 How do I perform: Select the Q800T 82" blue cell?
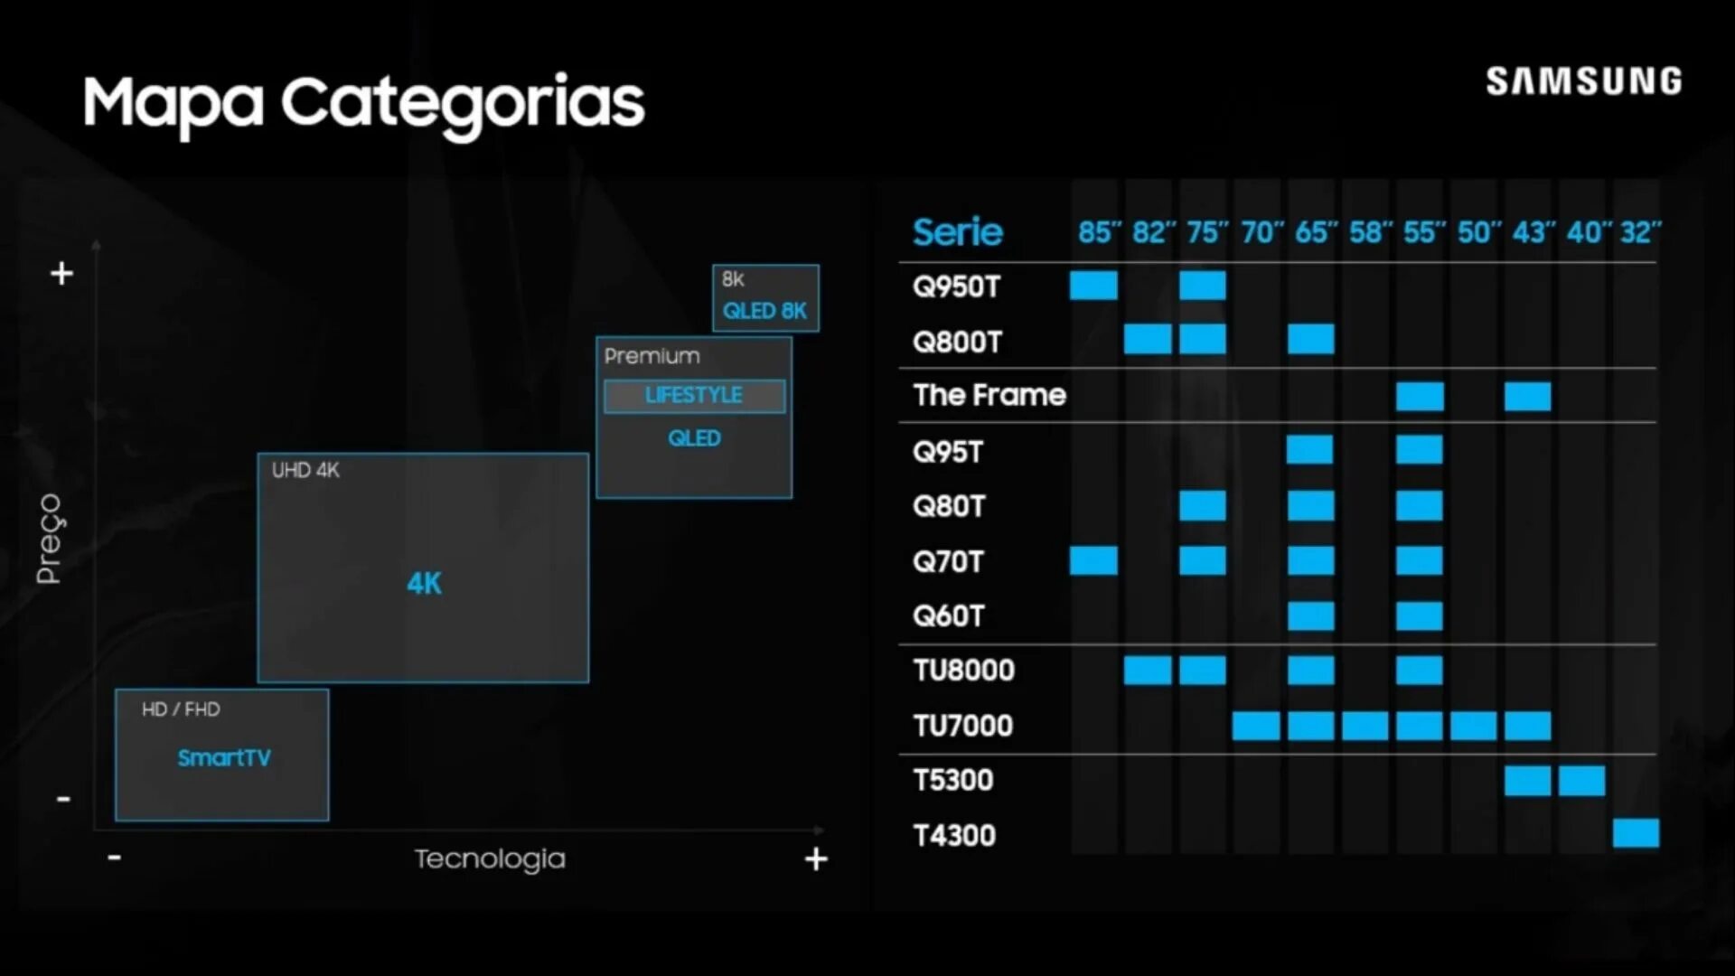coord(1148,340)
